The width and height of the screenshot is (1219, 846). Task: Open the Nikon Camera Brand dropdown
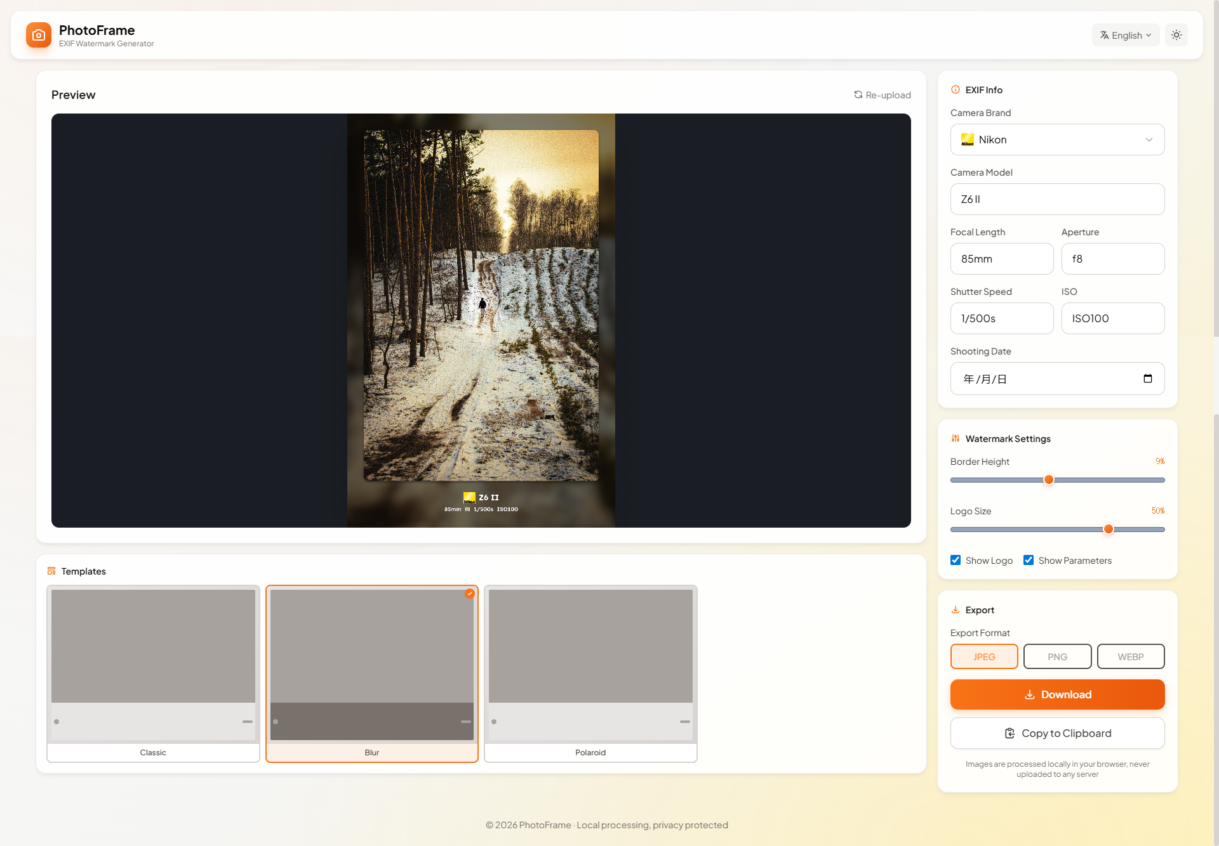pos(1056,140)
